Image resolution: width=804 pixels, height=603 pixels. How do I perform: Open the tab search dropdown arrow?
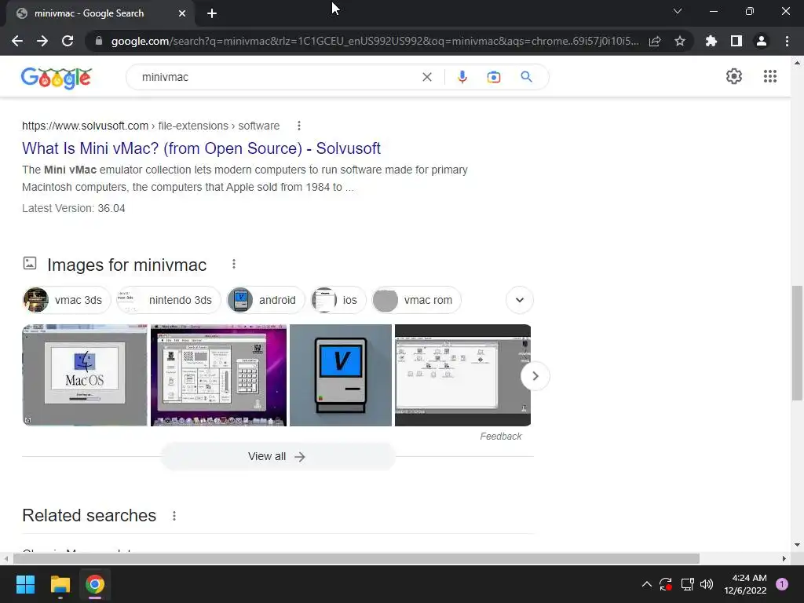[678, 11]
